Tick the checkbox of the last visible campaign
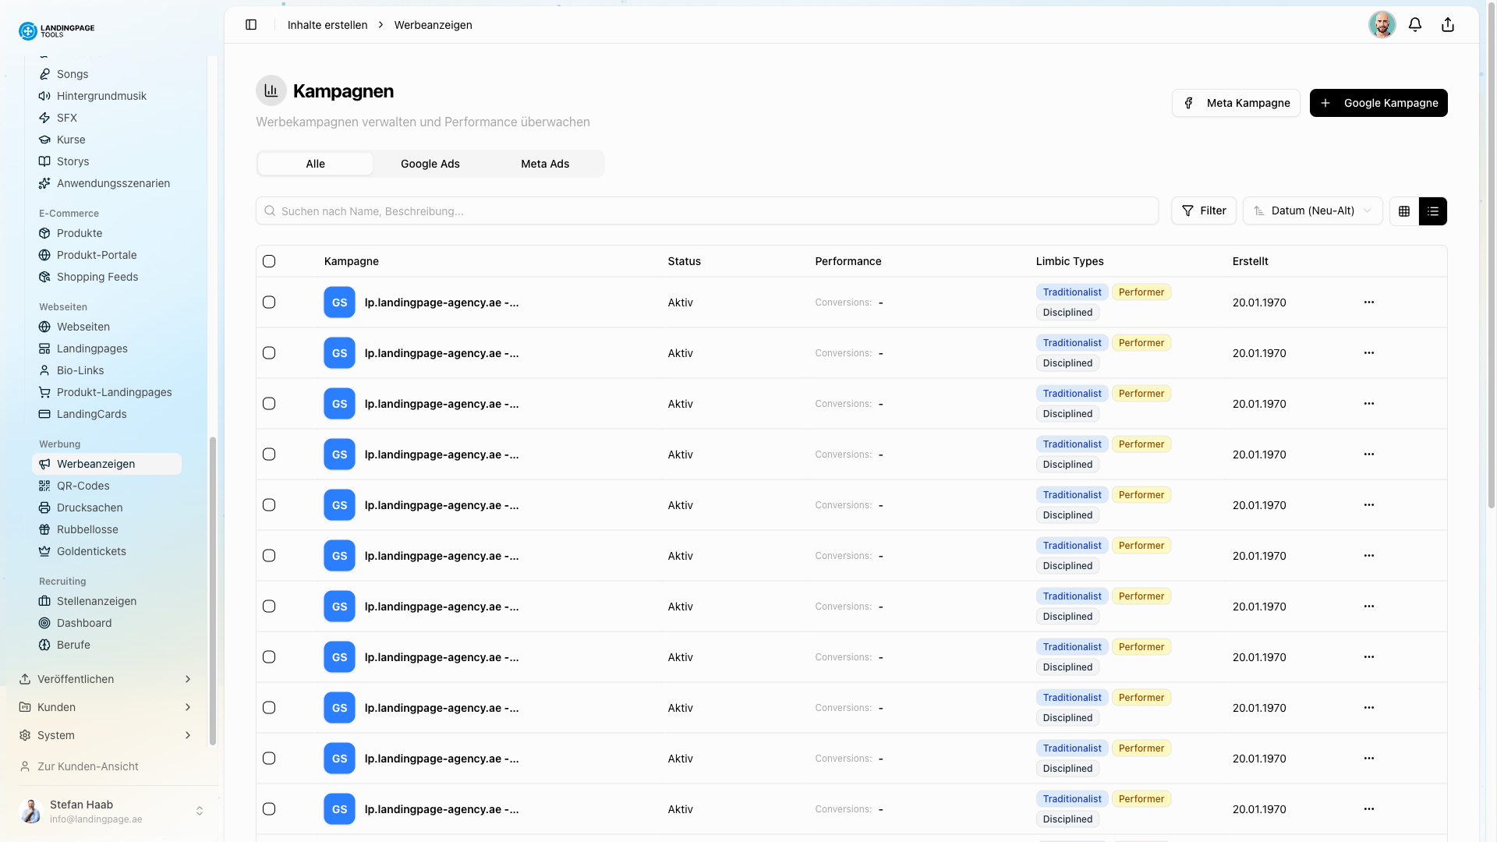Image resolution: width=1497 pixels, height=842 pixels. pyautogui.click(x=269, y=808)
